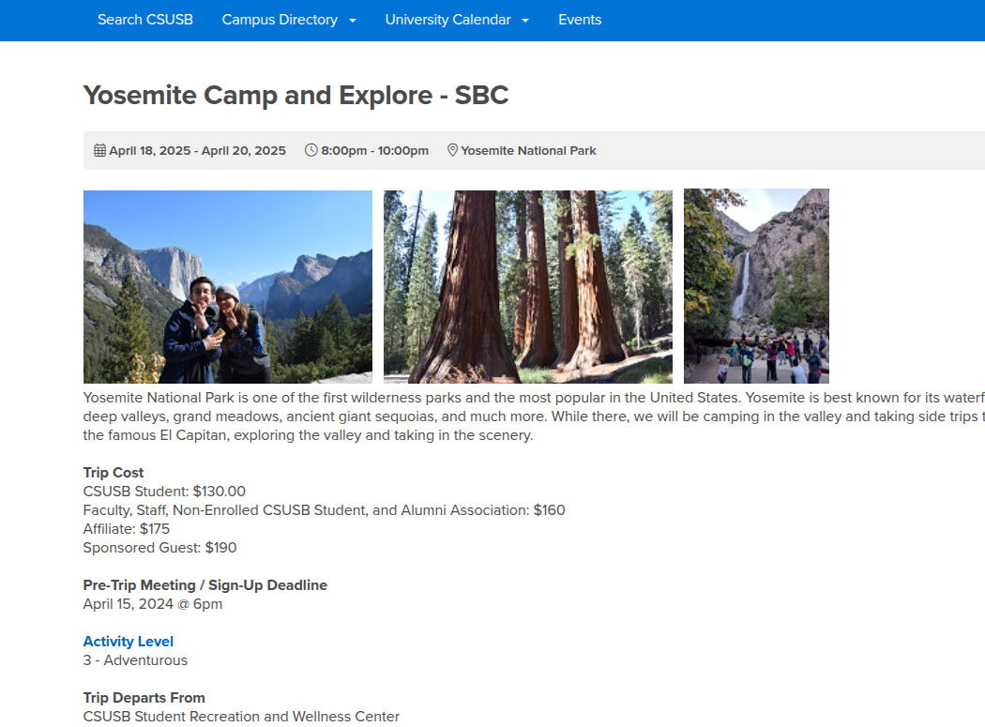
Task: Go to the Events page
Action: (x=580, y=20)
